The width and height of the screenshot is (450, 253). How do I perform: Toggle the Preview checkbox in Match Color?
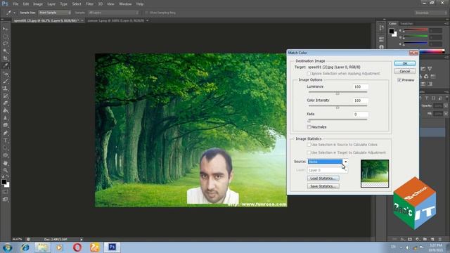tap(399, 80)
